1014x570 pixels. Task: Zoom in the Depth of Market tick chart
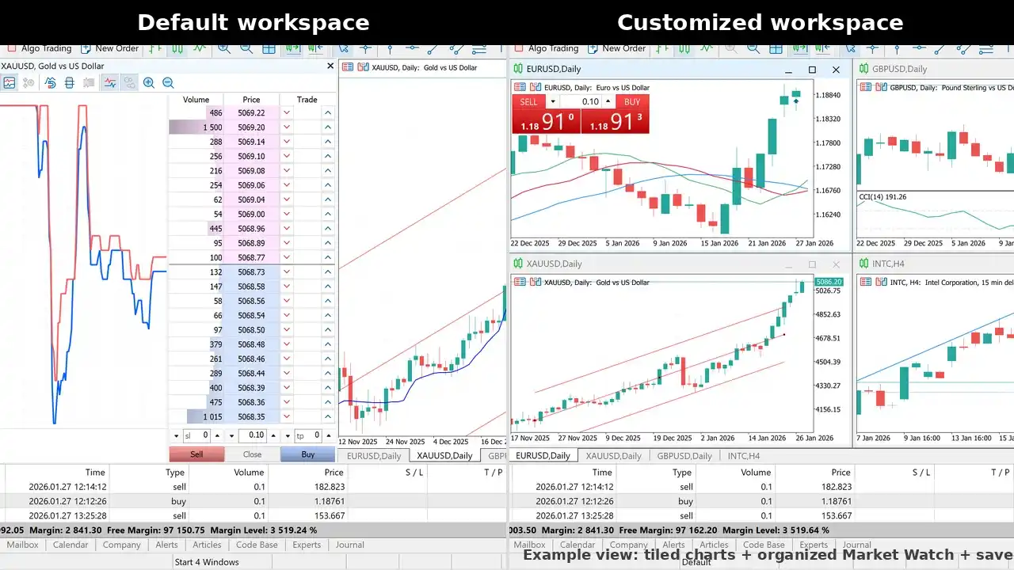point(148,82)
